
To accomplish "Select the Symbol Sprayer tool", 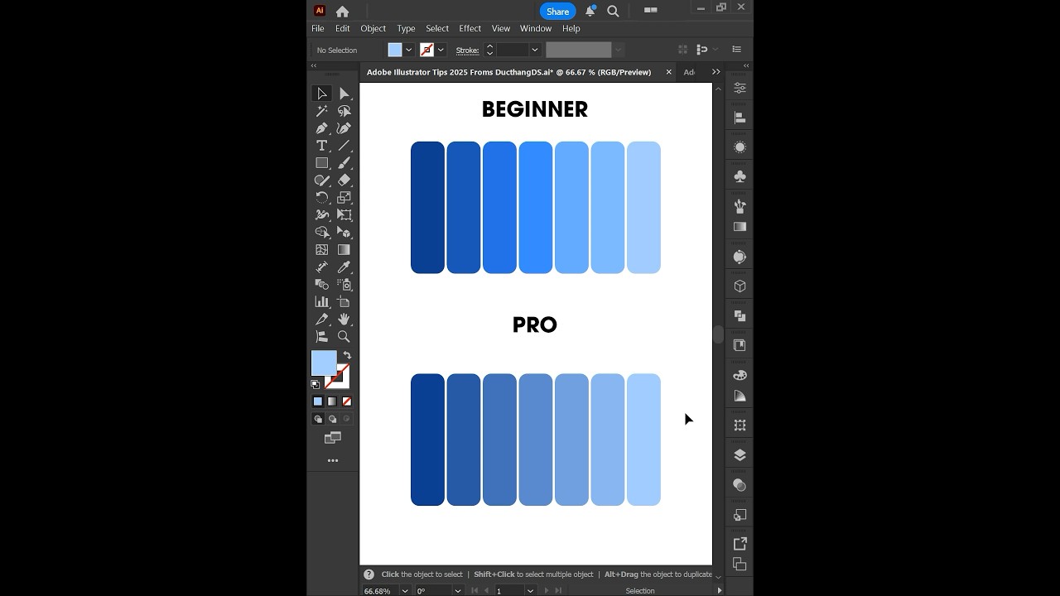I will [x=344, y=285].
